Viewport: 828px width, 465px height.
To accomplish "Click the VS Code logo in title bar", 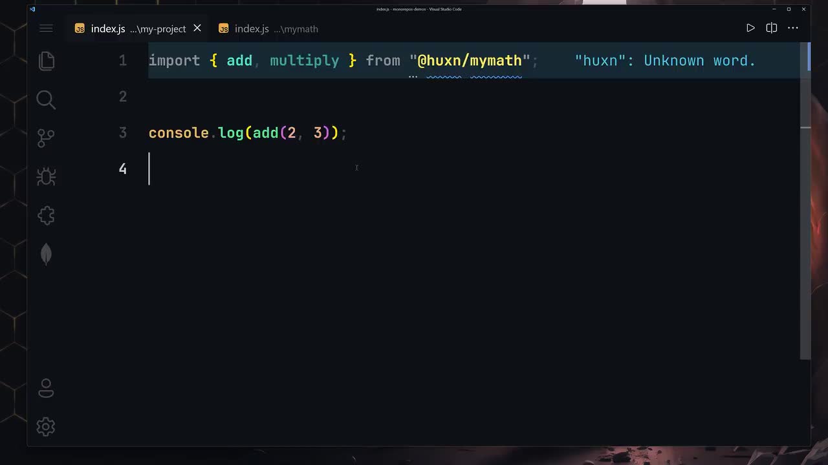I will coord(32,9).
